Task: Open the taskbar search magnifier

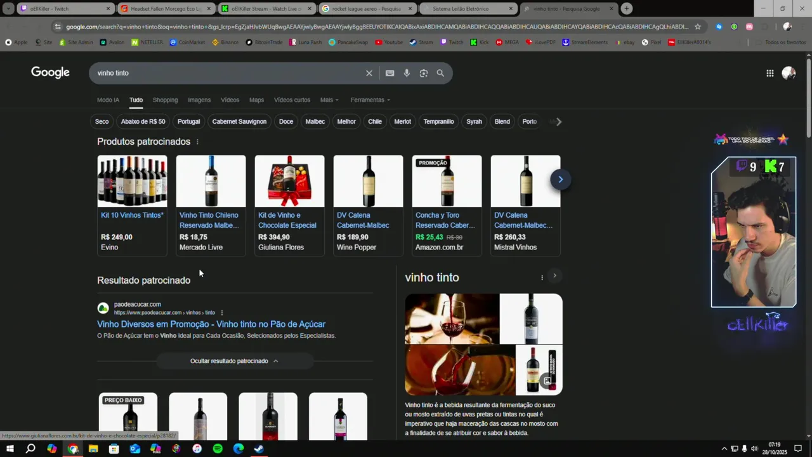Action: (30, 449)
